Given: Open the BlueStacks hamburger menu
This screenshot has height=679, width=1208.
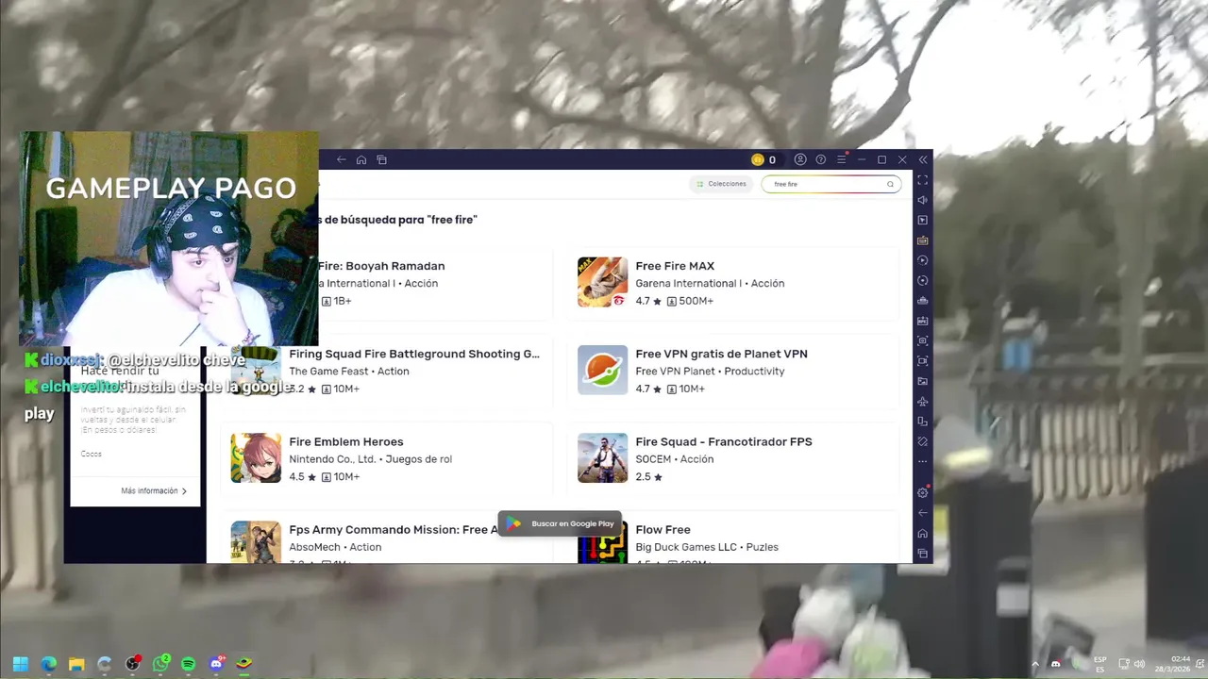Looking at the screenshot, I should tap(842, 159).
